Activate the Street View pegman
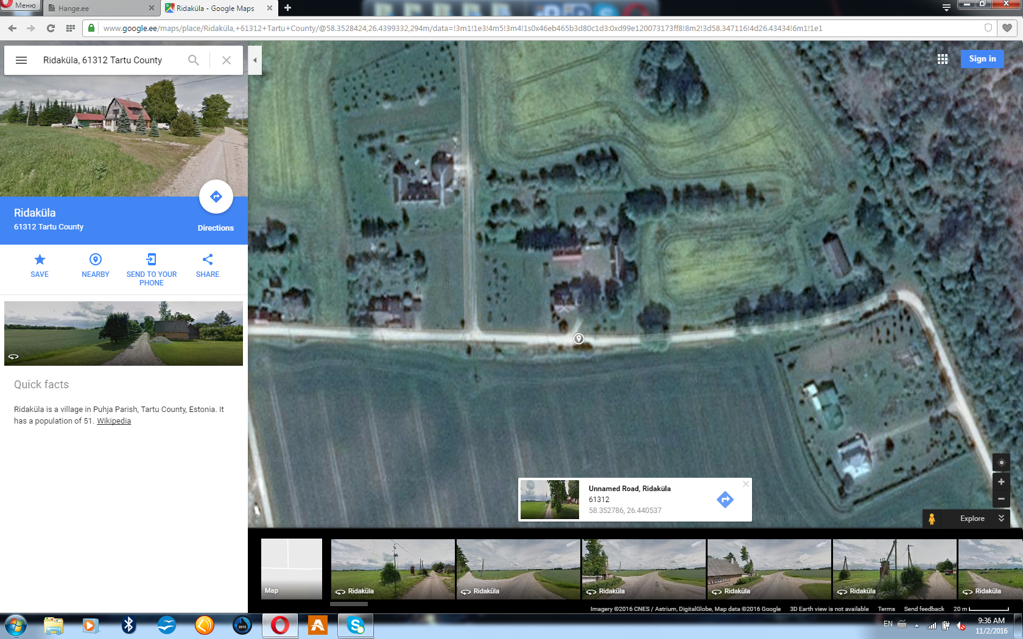 pyautogui.click(x=932, y=519)
